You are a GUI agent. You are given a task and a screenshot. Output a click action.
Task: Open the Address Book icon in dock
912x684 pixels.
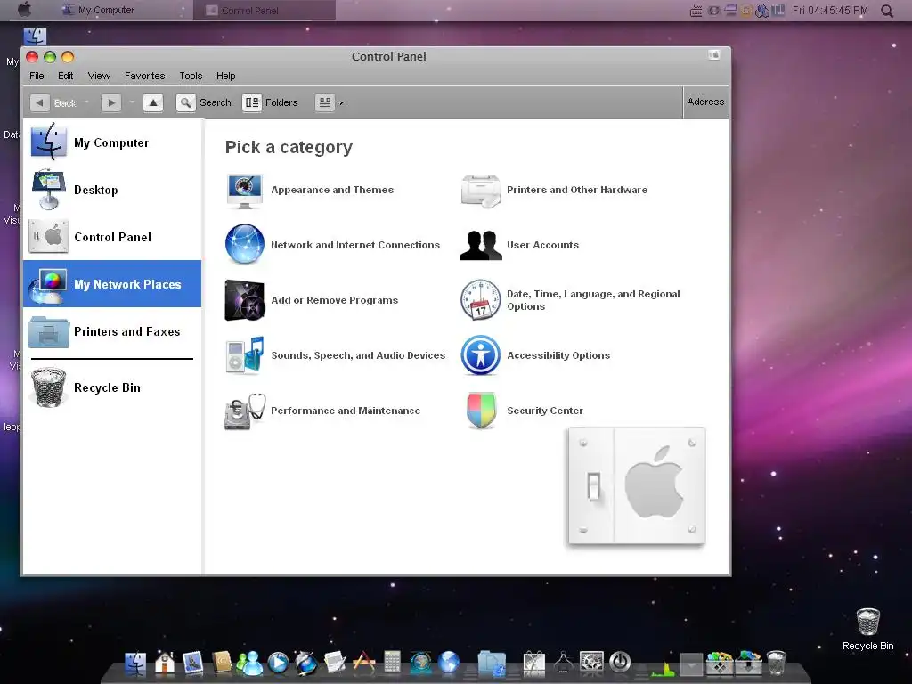click(221, 663)
